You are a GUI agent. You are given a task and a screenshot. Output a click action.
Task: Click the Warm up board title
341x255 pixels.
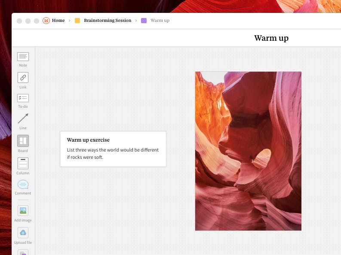[271, 38]
